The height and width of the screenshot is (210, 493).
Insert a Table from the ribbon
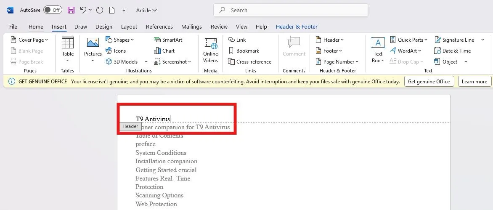[x=67, y=47]
